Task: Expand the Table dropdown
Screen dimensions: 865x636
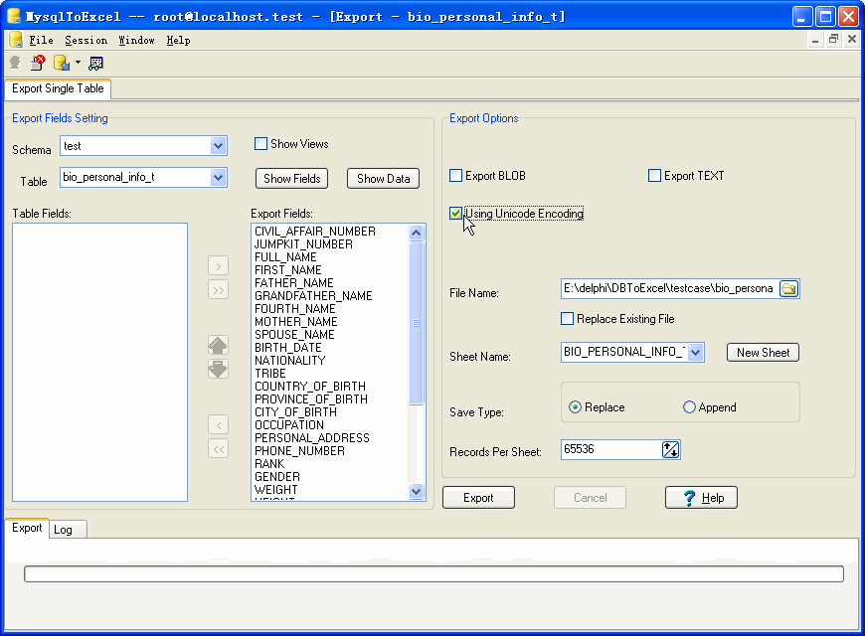Action: click(x=219, y=178)
